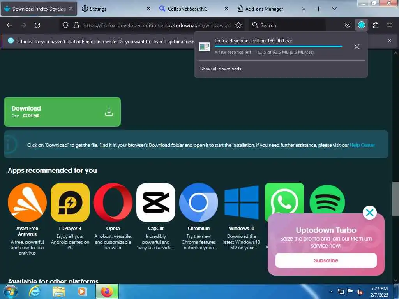The width and height of the screenshot is (399, 299).
Task: Click the address bar URL field
Action: (157, 25)
